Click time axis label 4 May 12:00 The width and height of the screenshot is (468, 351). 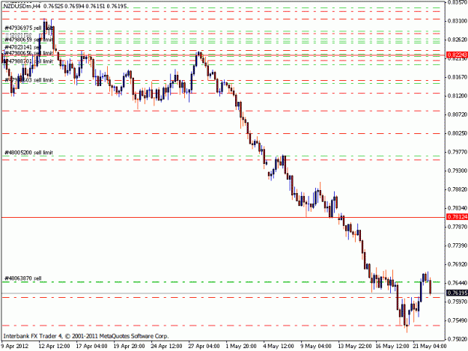pos(279,347)
